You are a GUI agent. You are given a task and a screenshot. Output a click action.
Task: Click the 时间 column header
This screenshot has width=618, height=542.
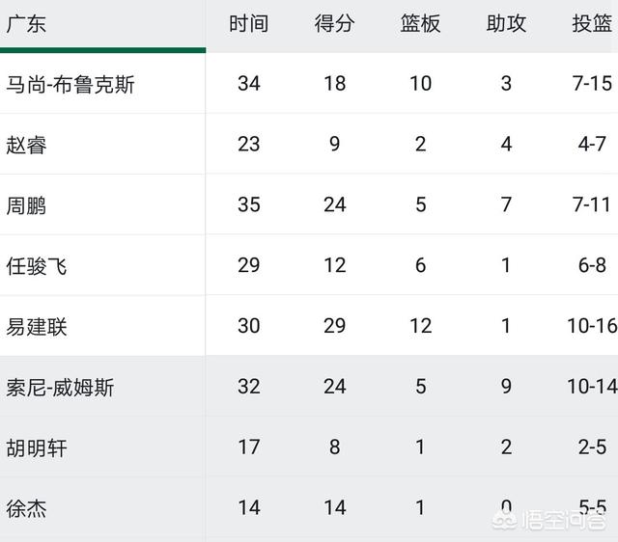tap(249, 23)
